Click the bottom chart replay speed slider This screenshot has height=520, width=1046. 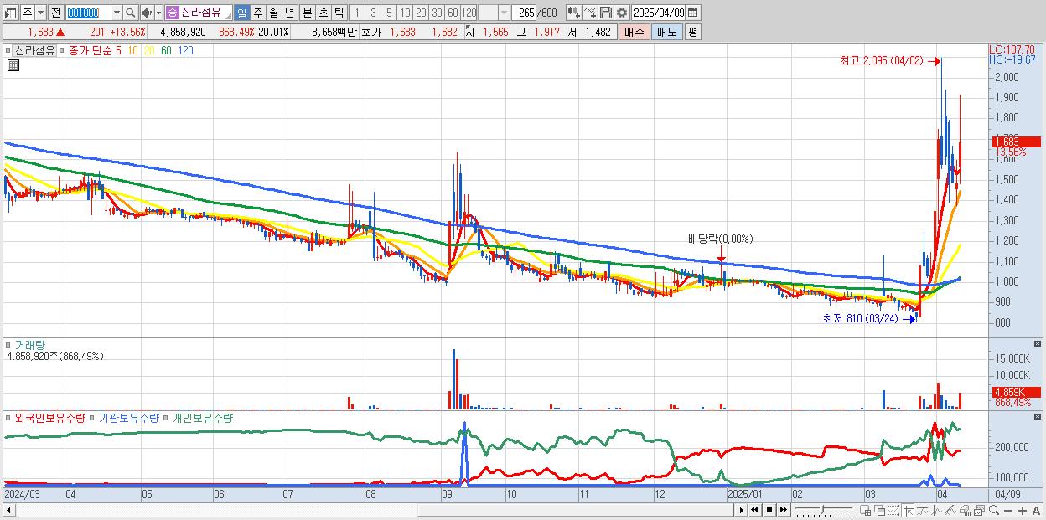(x=824, y=509)
